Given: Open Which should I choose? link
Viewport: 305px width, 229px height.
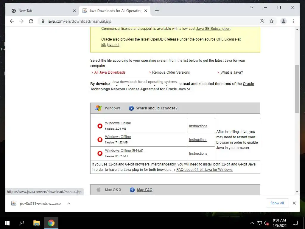Looking at the screenshot, I should [157, 108].
